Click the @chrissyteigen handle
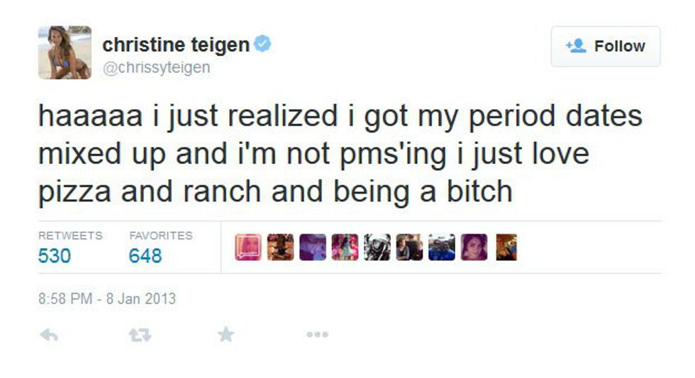The width and height of the screenshot is (695, 378). click(x=156, y=67)
